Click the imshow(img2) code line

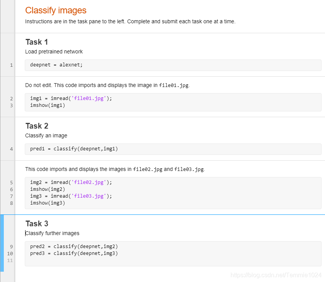tap(48, 189)
